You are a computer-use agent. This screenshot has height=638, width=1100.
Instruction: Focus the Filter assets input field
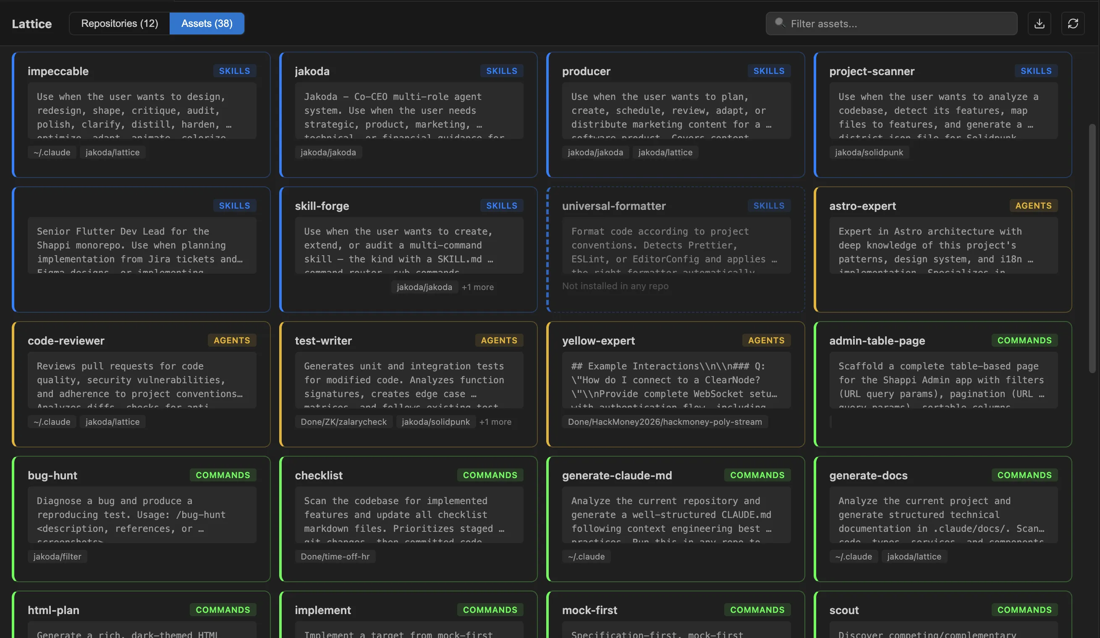point(891,24)
